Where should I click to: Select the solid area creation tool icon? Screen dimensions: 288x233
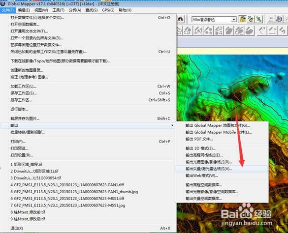point(229,30)
